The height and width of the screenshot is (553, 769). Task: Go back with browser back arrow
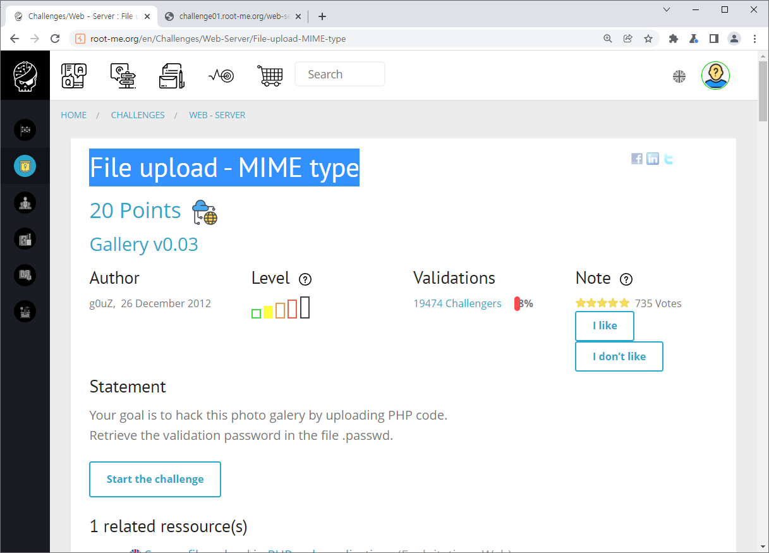(15, 39)
